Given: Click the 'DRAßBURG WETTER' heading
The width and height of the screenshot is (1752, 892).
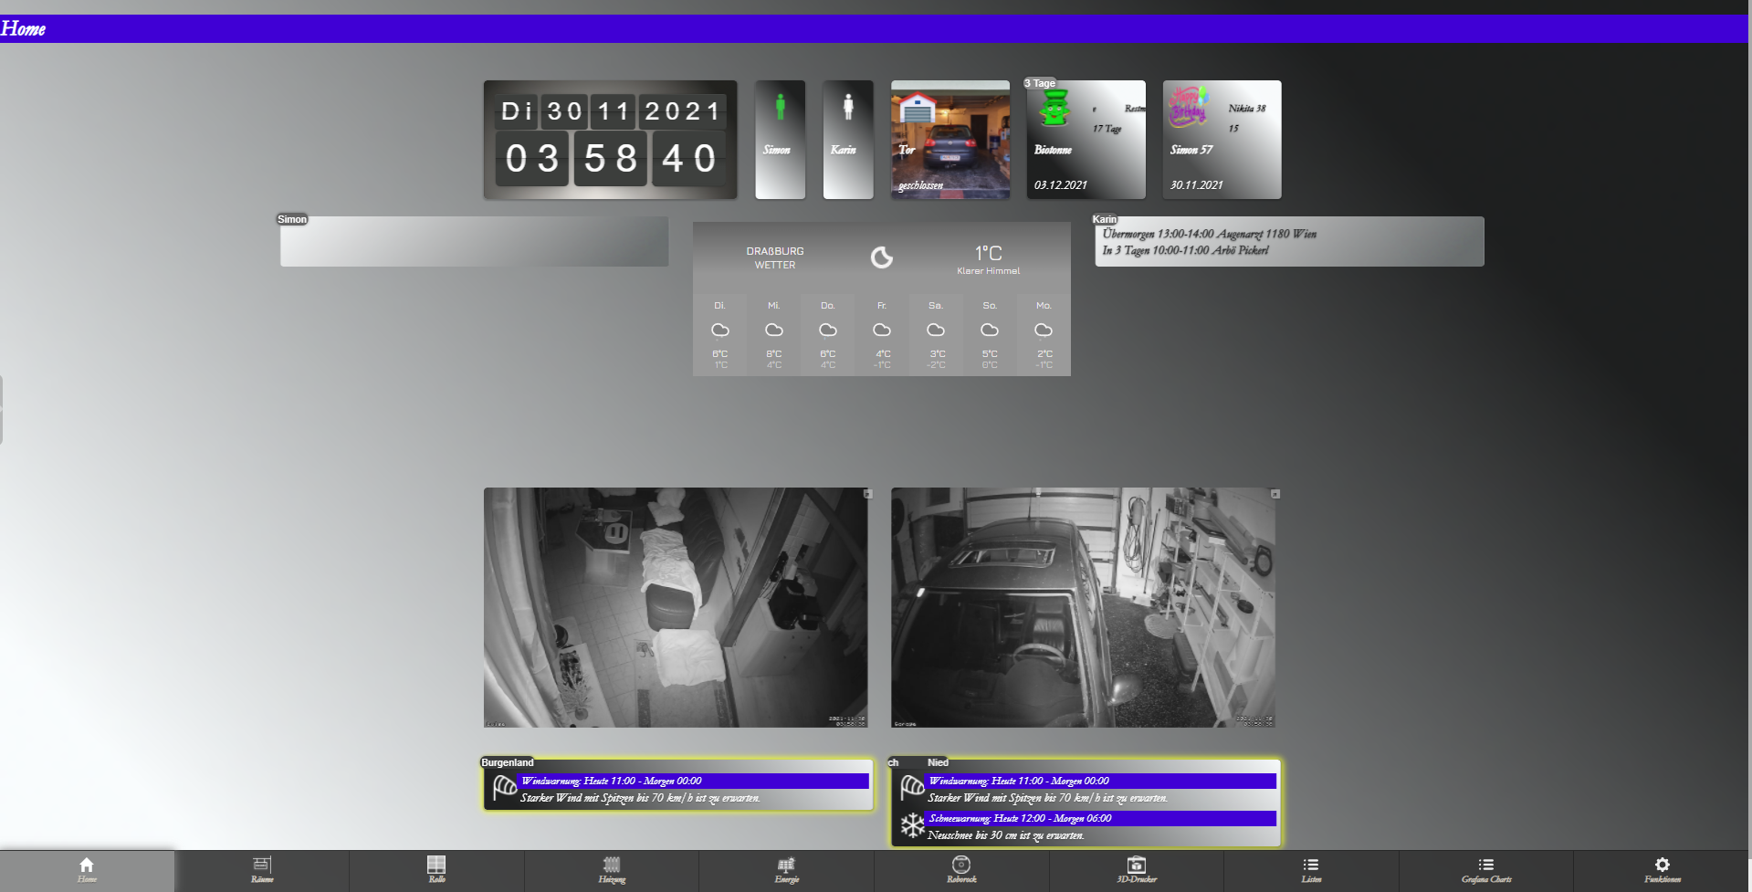Looking at the screenshot, I should 775,257.
